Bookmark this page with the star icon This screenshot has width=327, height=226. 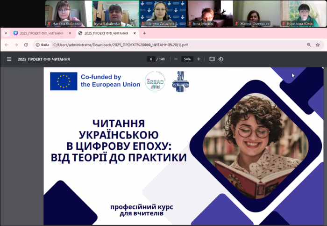click(319, 45)
